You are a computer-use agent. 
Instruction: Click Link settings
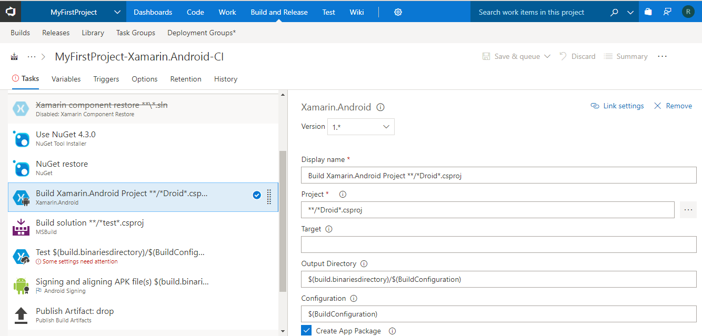(617, 106)
